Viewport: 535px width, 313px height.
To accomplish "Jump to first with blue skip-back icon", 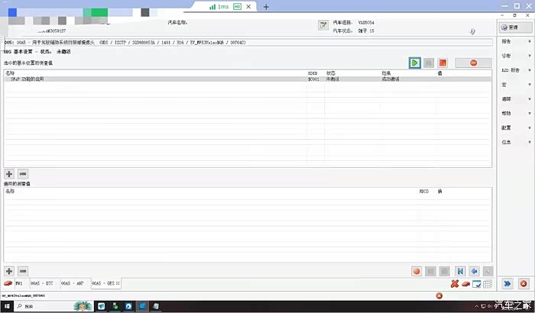I will [460, 271].
